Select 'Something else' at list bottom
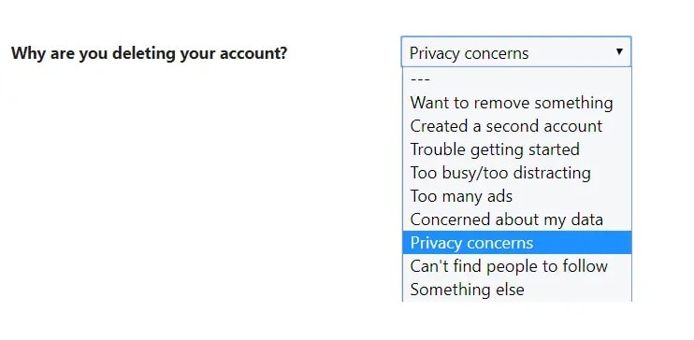Viewport: 694px width, 340px height. point(517,290)
